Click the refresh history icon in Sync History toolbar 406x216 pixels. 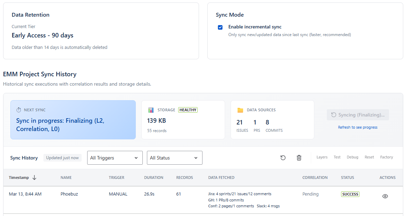point(283,157)
